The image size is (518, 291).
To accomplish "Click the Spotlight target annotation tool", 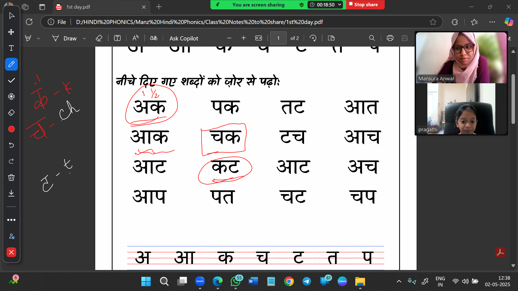I will [x=11, y=96].
